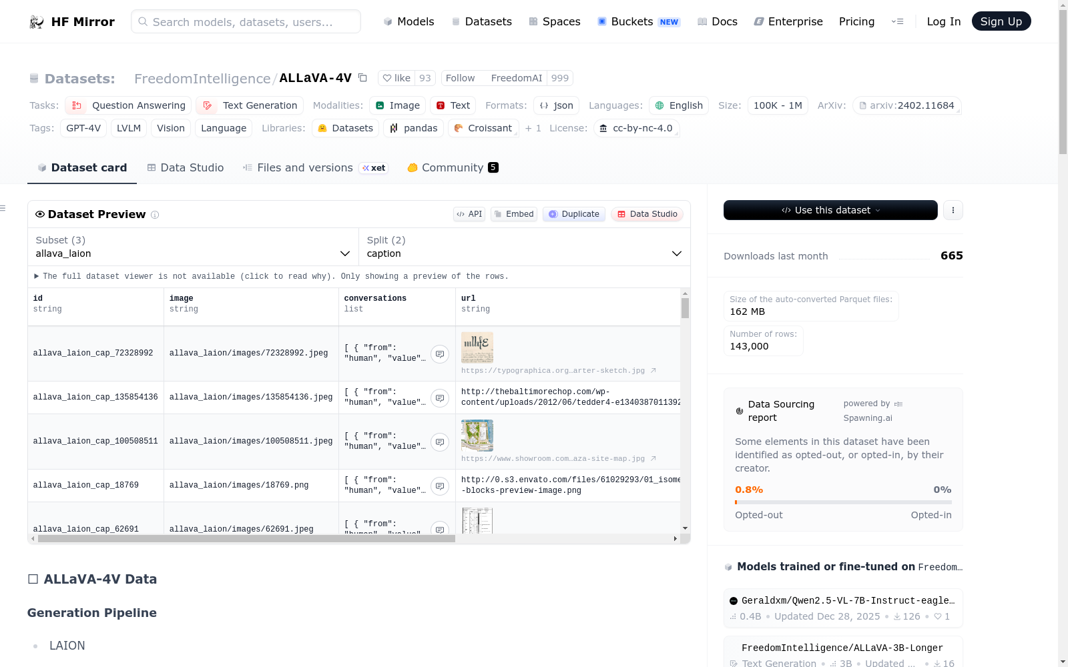Click the Text modality tag
The height and width of the screenshot is (667, 1068).
coord(453,105)
